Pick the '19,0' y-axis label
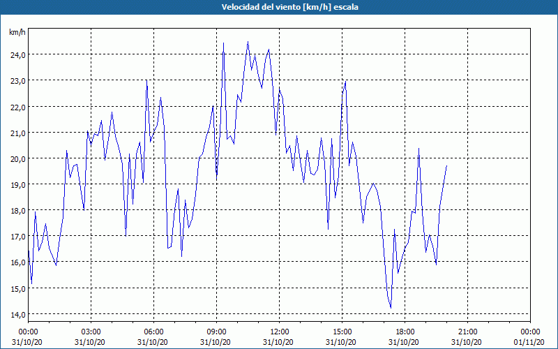The height and width of the screenshot is (349, 558). pos(18,185)
